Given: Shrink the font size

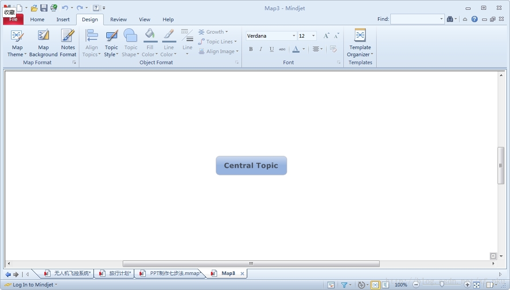Looking at the screenshot, I should (x=337, y=36).
